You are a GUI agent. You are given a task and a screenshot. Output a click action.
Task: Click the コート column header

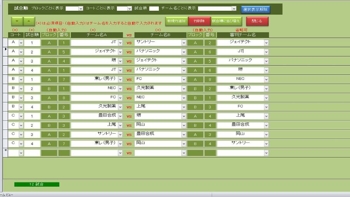(16, 35)
